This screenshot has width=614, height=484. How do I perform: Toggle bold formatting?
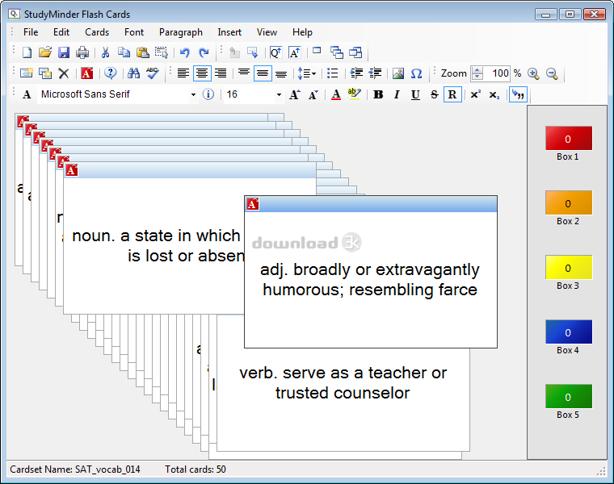point(378,94)
